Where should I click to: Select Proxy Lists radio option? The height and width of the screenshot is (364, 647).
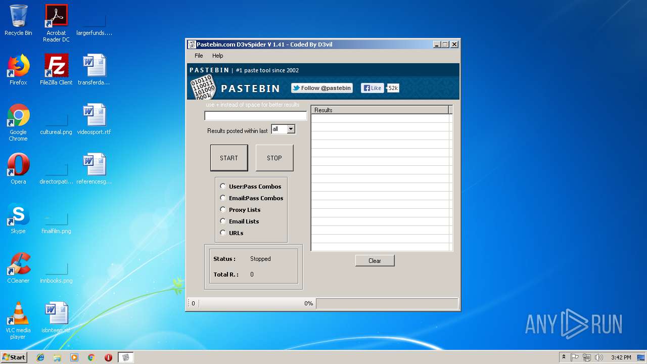[241, 210]
